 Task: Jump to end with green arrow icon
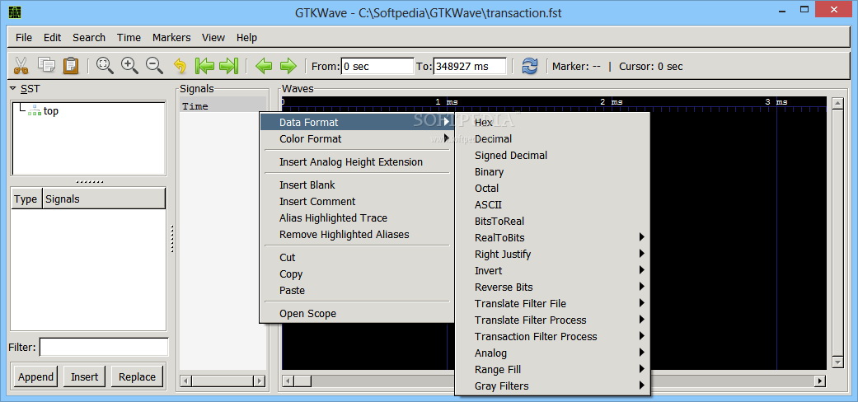(229, 66)
